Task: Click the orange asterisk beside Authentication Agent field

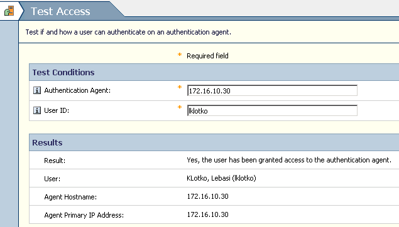Action: [x=180, y=87]
